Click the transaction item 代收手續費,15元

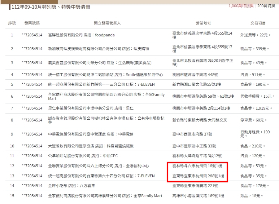tap(257, 96)
